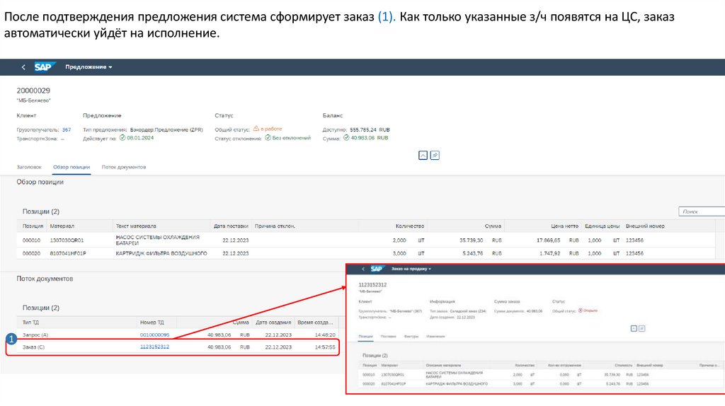
Task: Pin header icon in Предложение window
Action: pos(435,155)
